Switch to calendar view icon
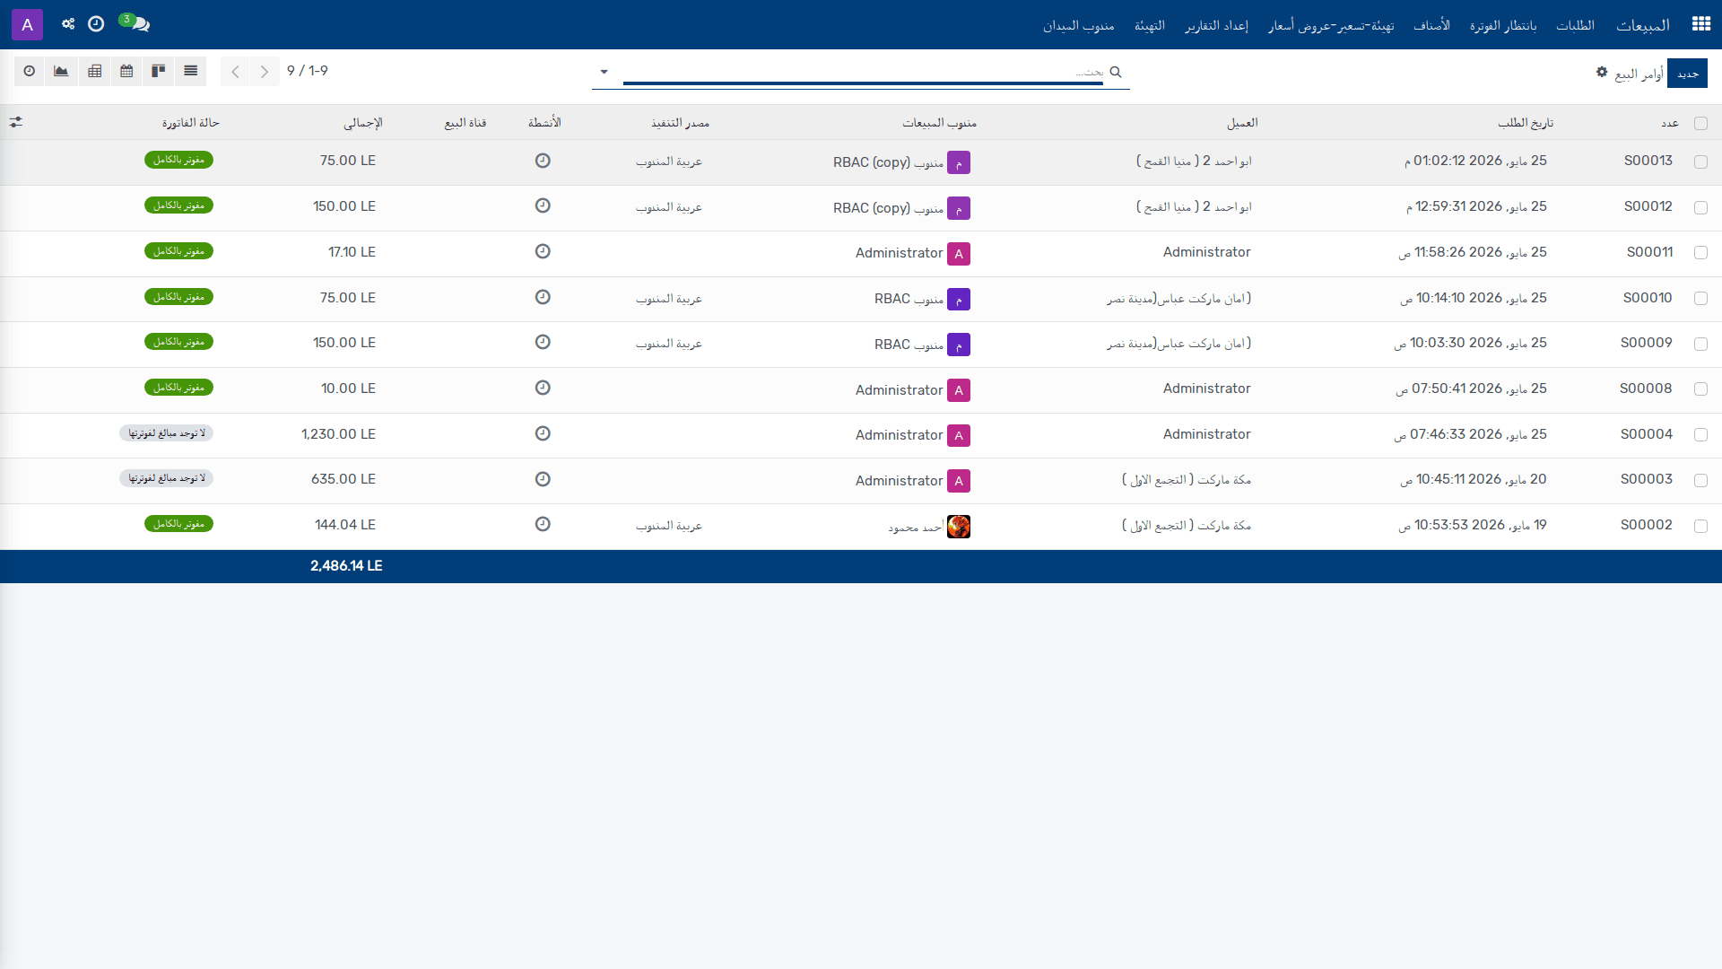 [126, 71]
